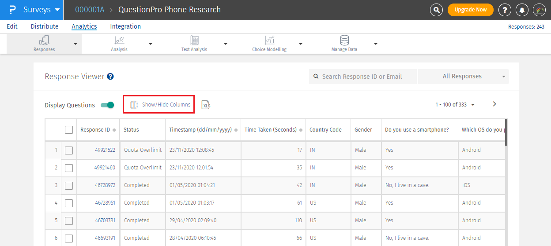Open the All Responses filter dropdown
The width and height of the screenshot is (551, 246).
463,76
